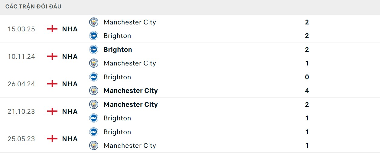Click Brighton crest in 15.03.25 match
The width and height of the screenshot is (380, 159).
pos(94,36)
